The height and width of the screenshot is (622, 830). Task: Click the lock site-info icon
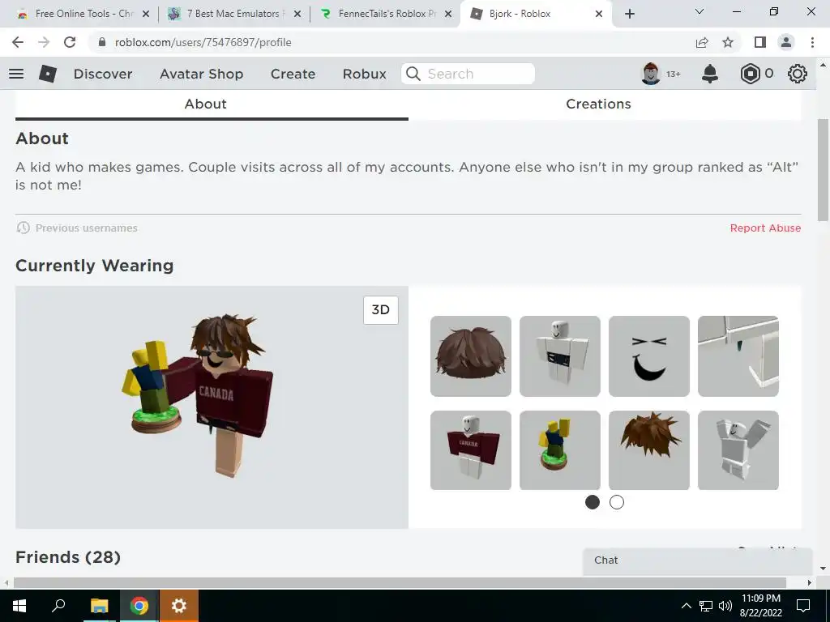102,42
